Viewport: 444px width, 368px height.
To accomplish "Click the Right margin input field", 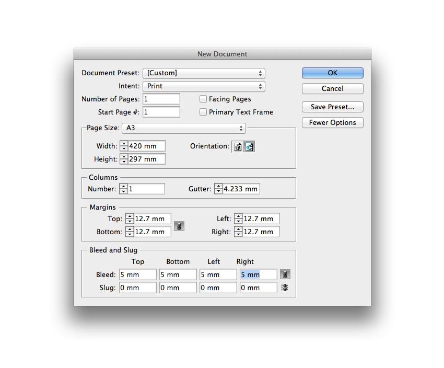I will (261, 232).
